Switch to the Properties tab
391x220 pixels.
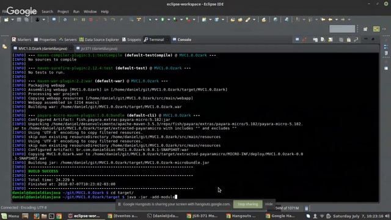click(45, 40)
